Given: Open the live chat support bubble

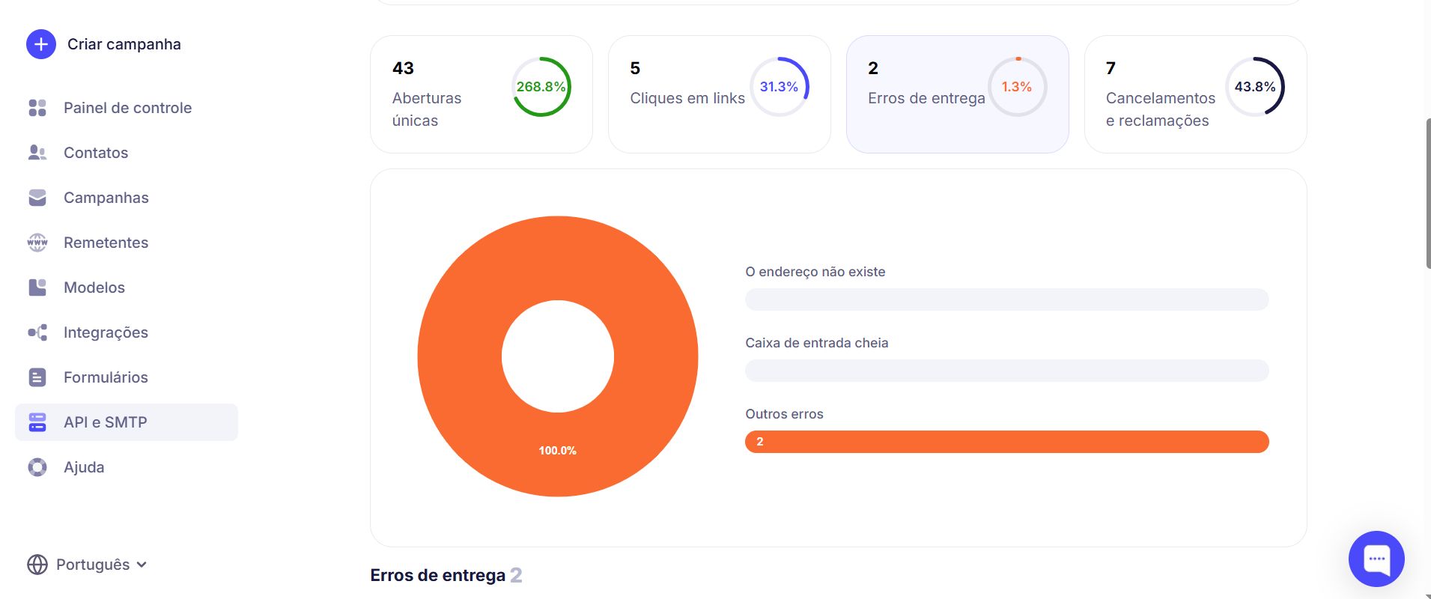Looking at the screenshot, I should pyautogui.click(x=1376, y=559).
